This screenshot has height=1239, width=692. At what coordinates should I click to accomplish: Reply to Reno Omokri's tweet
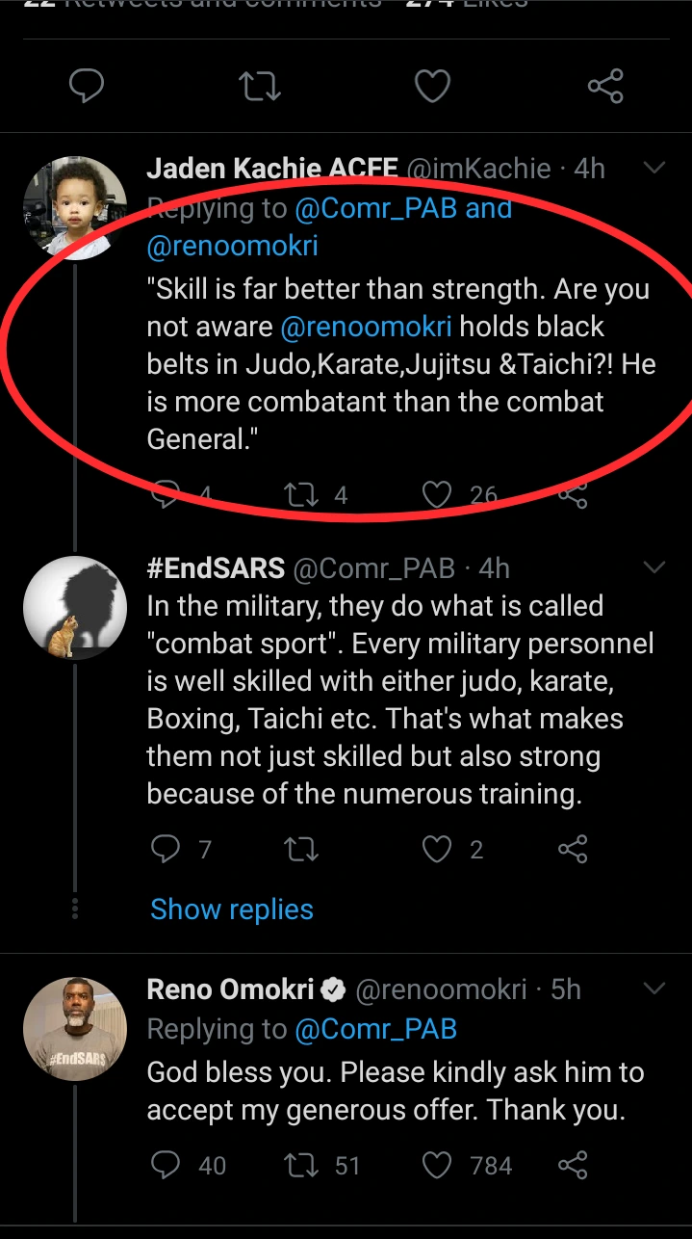pyautogui.click(x=167, y=1166)
